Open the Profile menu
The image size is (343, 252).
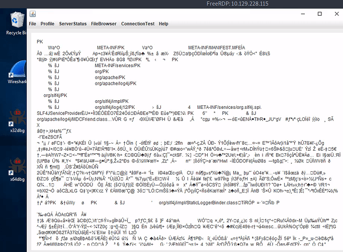pyautogui.click(x=47, y=24)
